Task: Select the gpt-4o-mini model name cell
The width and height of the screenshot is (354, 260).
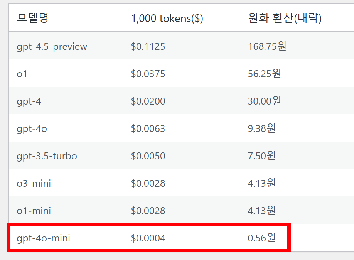Action: point(44,238)
